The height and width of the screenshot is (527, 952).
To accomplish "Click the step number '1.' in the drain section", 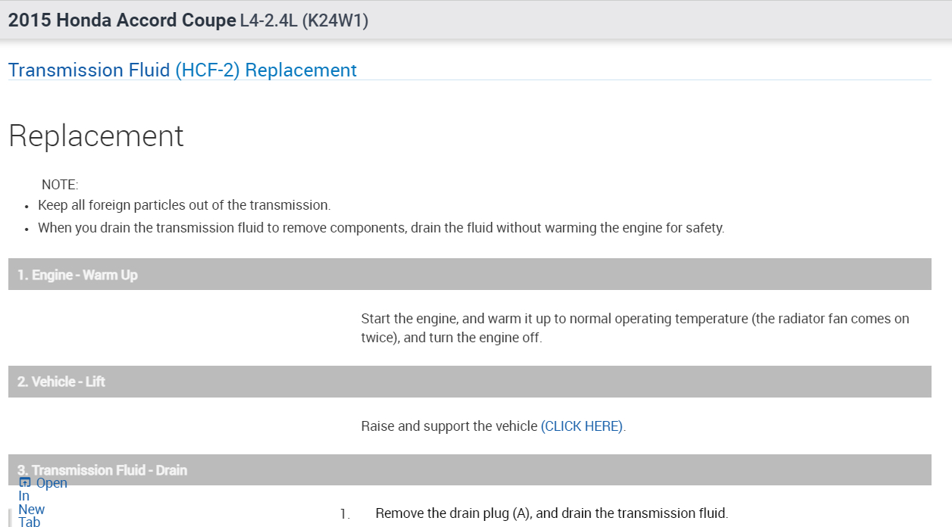I will tap(345, 514).
